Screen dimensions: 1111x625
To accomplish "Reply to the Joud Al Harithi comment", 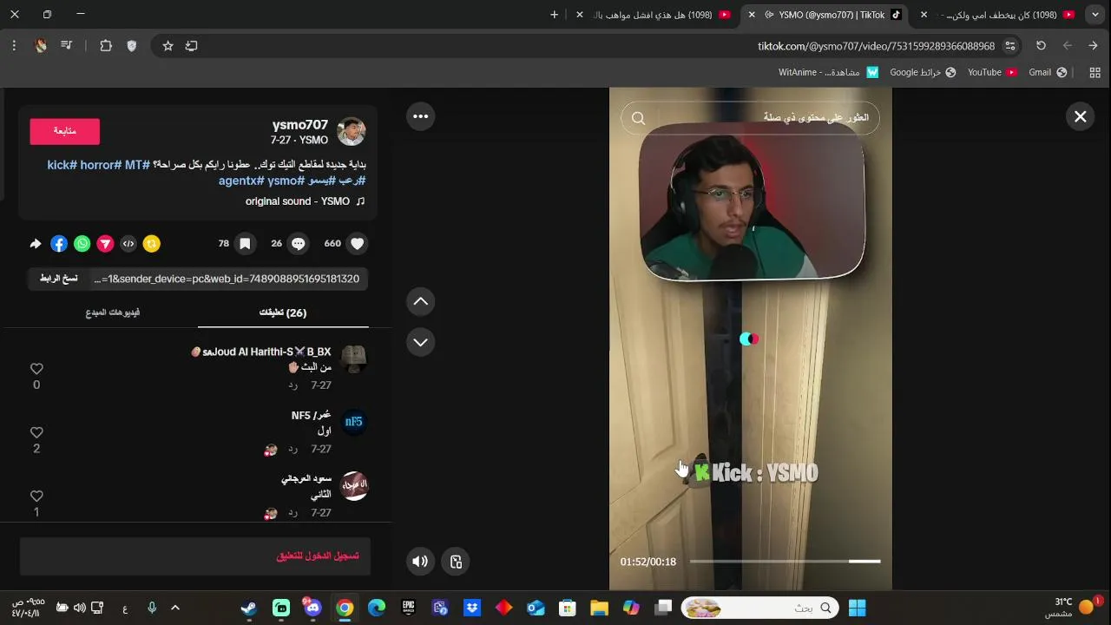I will coord(293,385).
